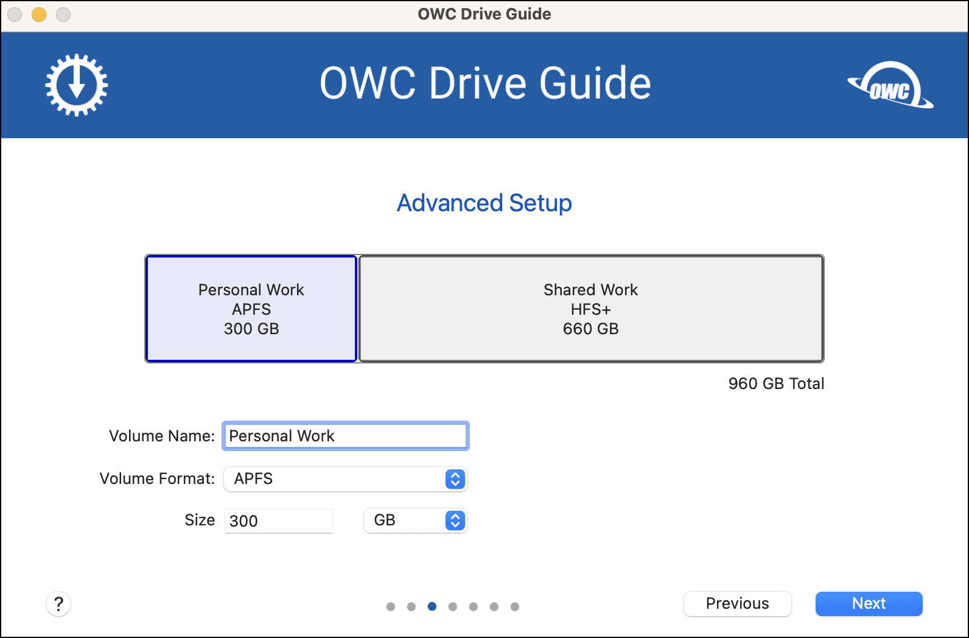Click the last step page indicator dot
Image resolution: width=969 pixels, height=638 pixels.
(x=515, y=606)
